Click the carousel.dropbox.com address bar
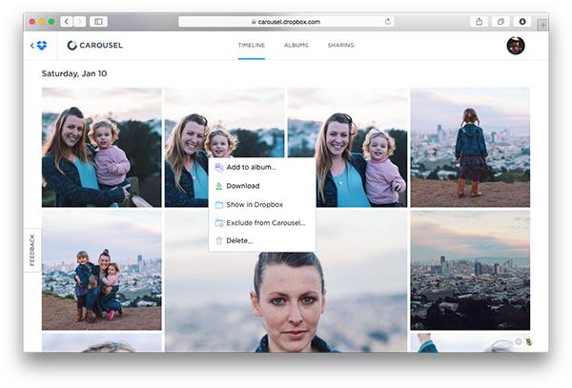Viewport: 572px width, 388px height. coord(286,22)
